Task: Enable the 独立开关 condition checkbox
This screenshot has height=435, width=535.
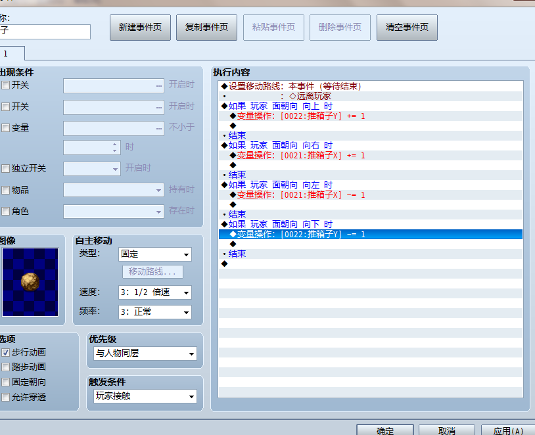Action: click(5, 168)
